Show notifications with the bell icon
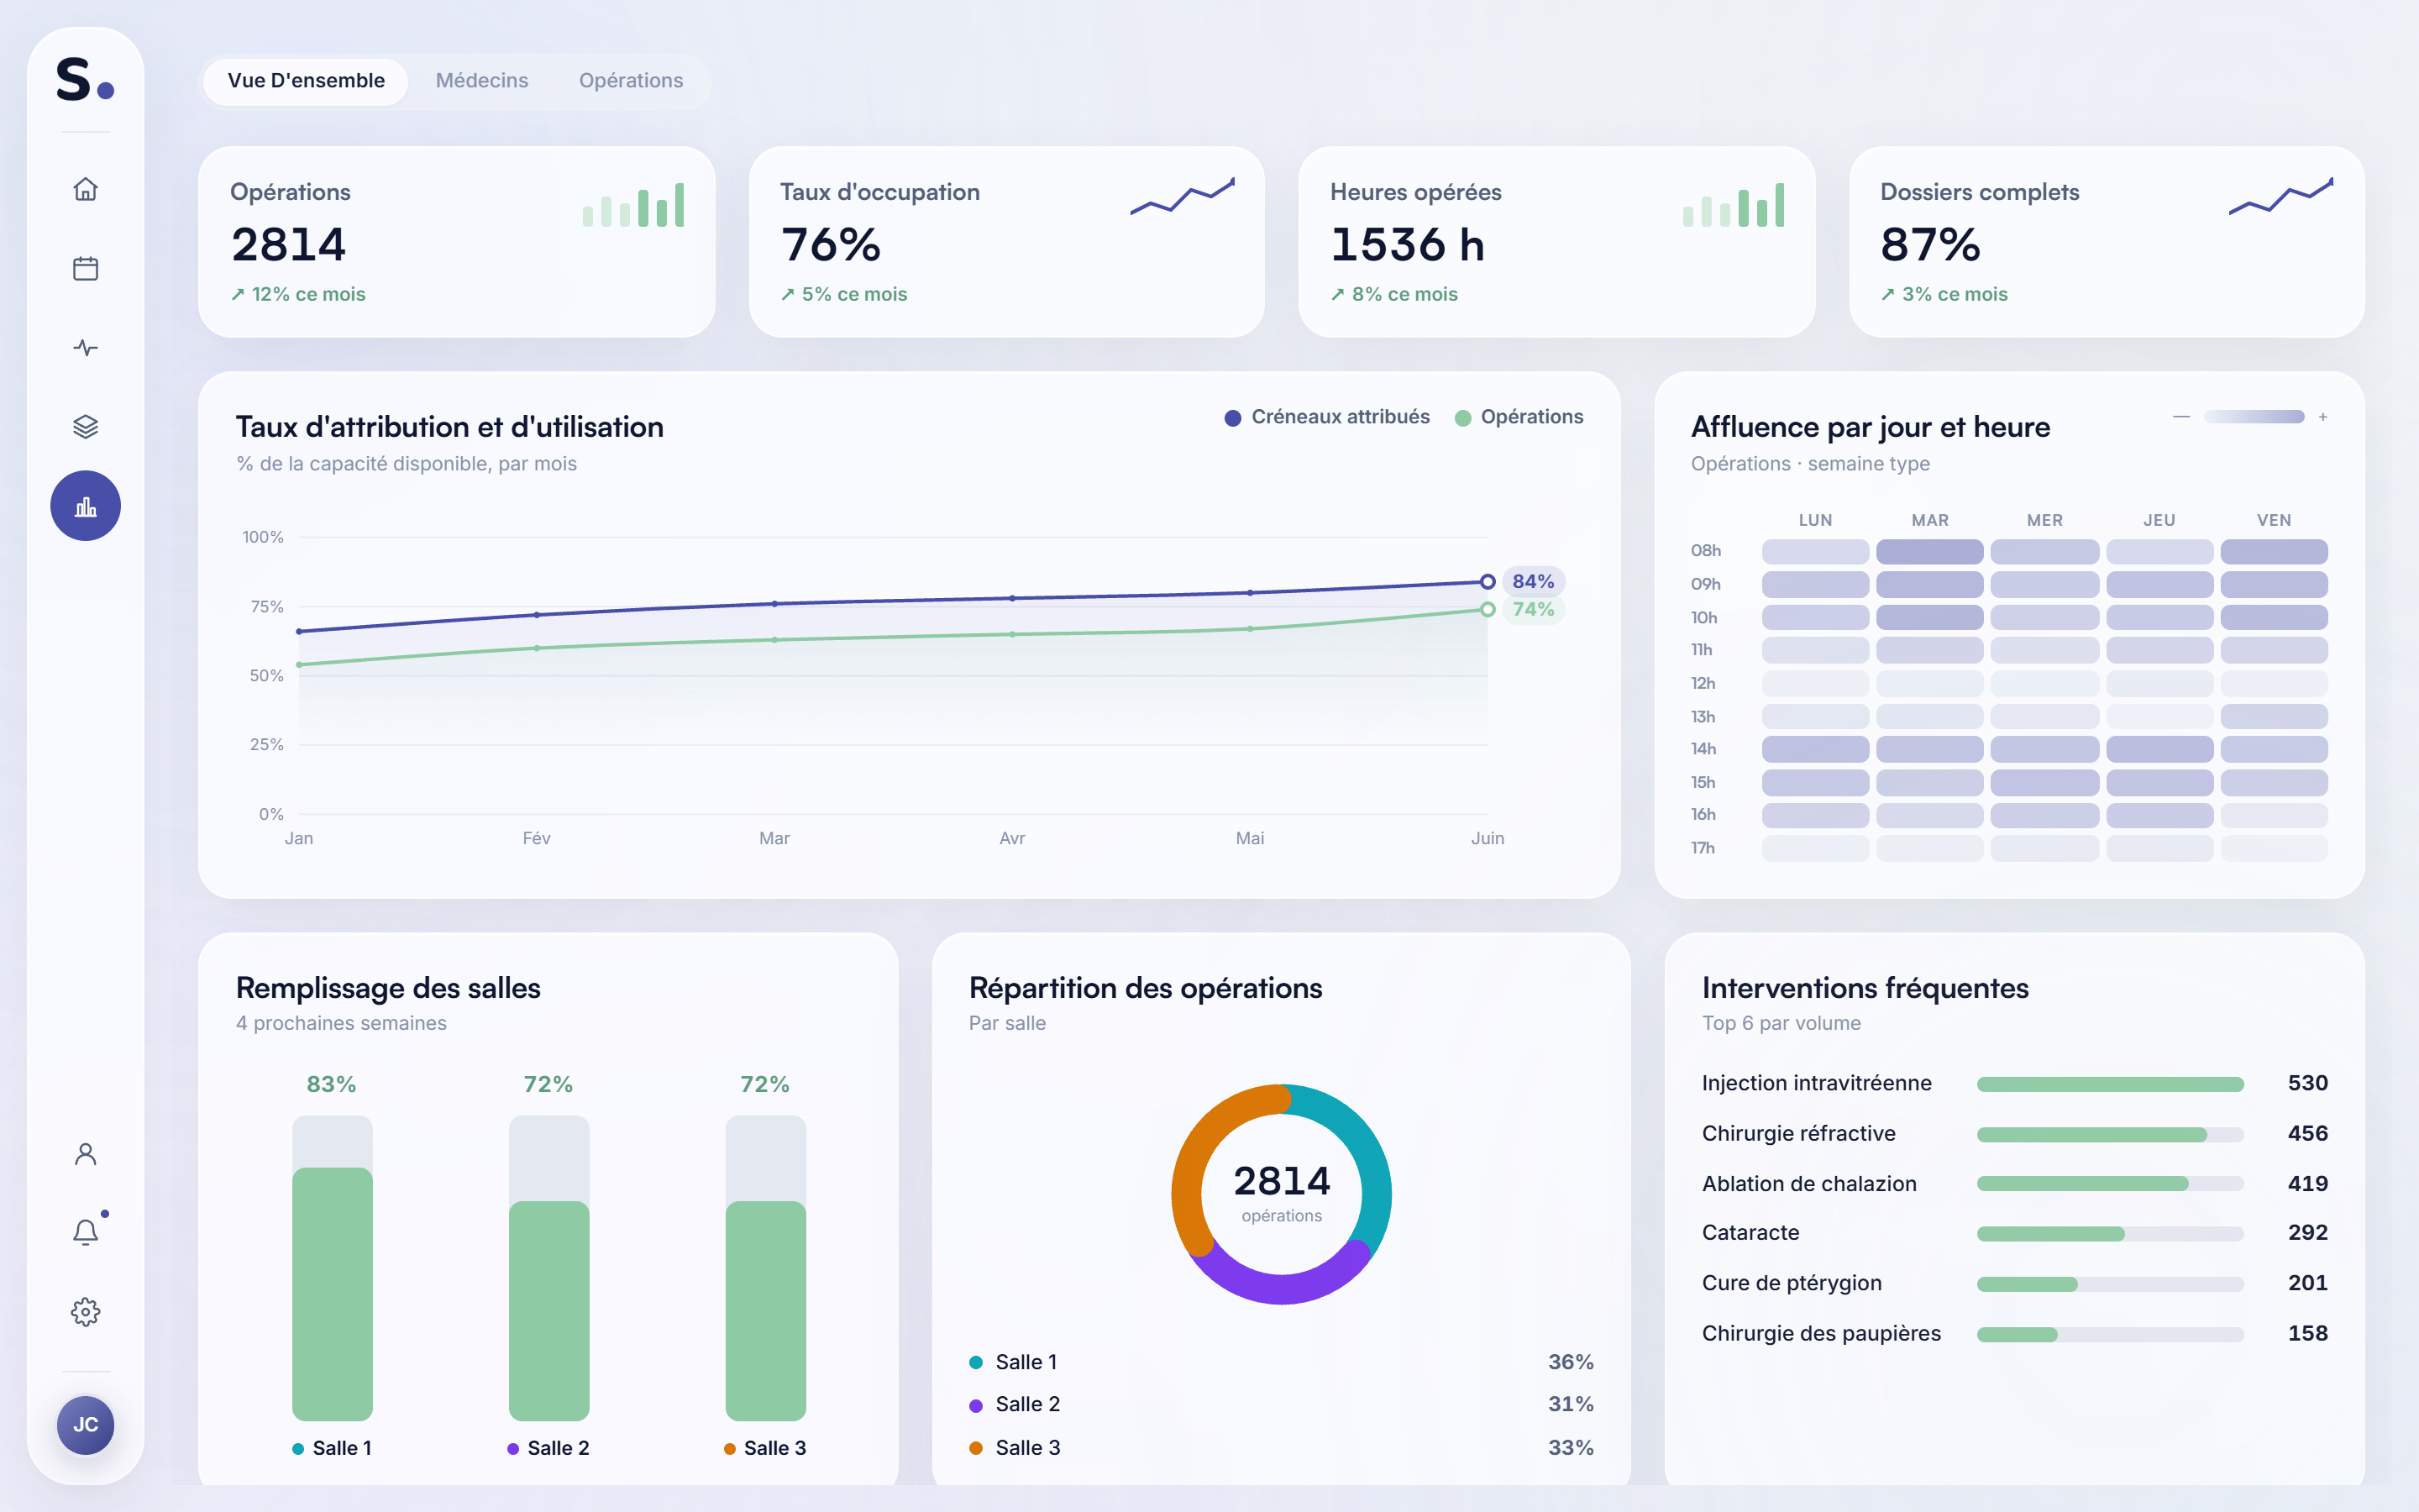This screenshot has height=1512, width=2419. point(86,1232)
